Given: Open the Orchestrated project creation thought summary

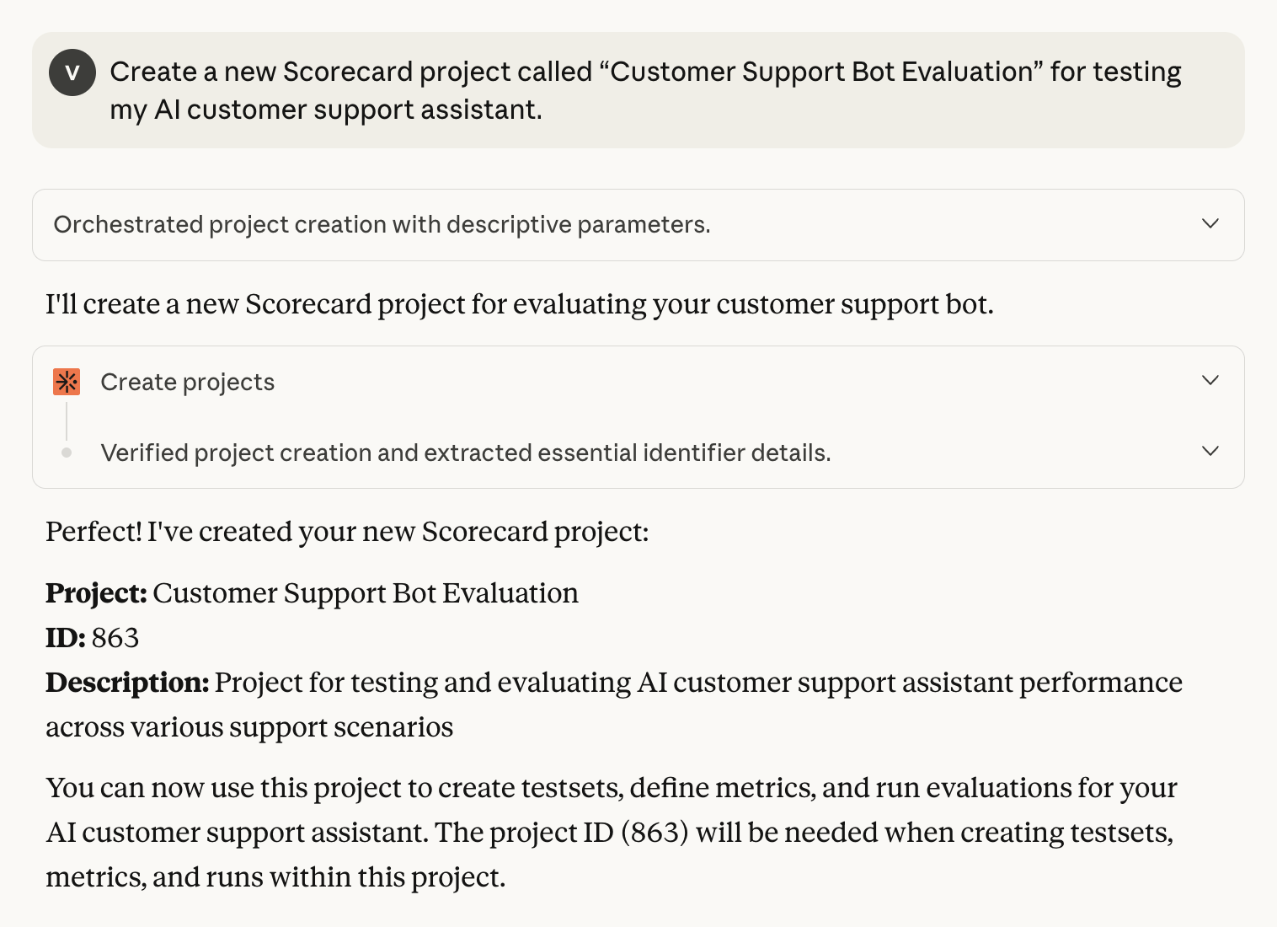Looking at the screenshot, I should point(382,225).
